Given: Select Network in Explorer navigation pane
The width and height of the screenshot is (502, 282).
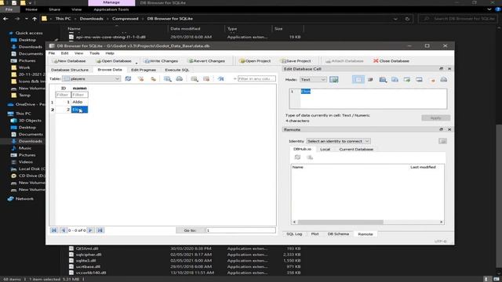Looking at the screenshot, I should pyautogui.click(x=24, y=198).
